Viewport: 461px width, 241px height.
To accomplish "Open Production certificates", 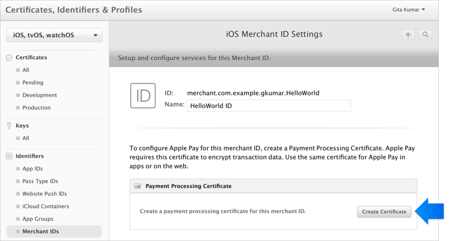I will point(36,108).
